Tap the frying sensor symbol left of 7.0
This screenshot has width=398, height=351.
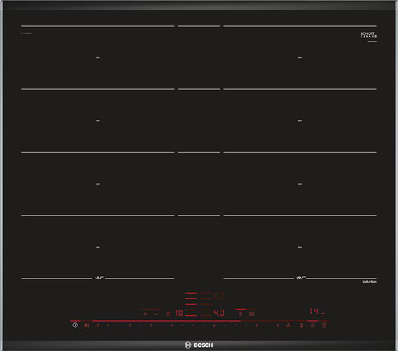[x=145, y=314]
